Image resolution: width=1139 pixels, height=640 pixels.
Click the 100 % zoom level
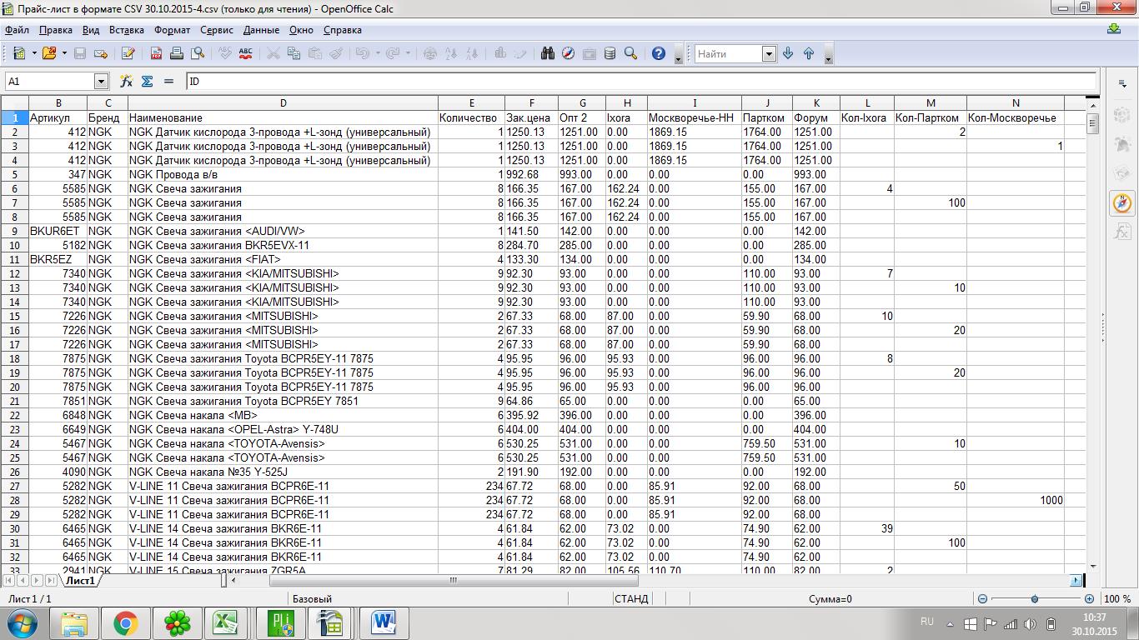point(1117,598)
